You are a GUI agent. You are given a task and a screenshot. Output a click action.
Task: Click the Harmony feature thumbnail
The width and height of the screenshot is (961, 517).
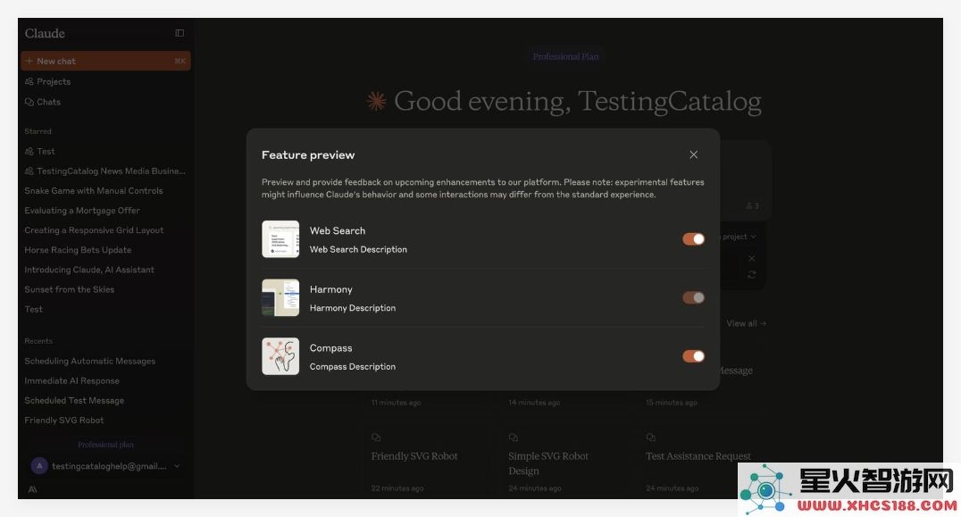[280, 297]
